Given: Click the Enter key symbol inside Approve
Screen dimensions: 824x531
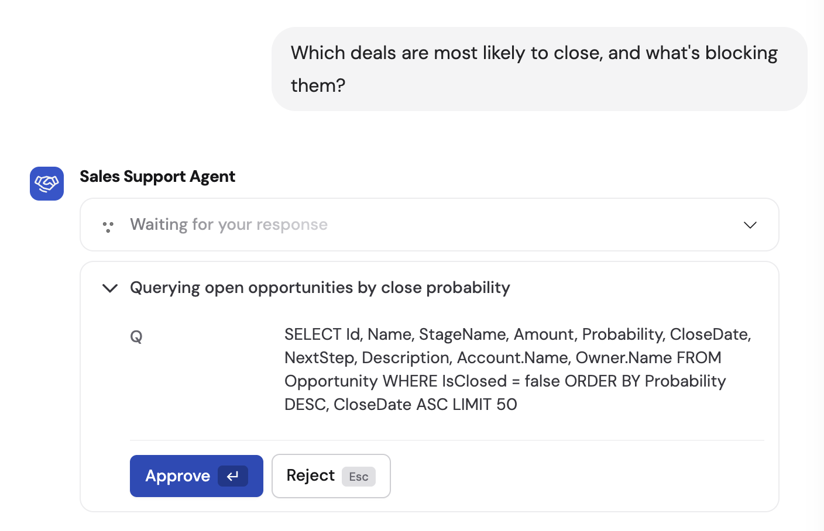Looking at the screenshot, I should pyautogui.click(x=233, y=476).
